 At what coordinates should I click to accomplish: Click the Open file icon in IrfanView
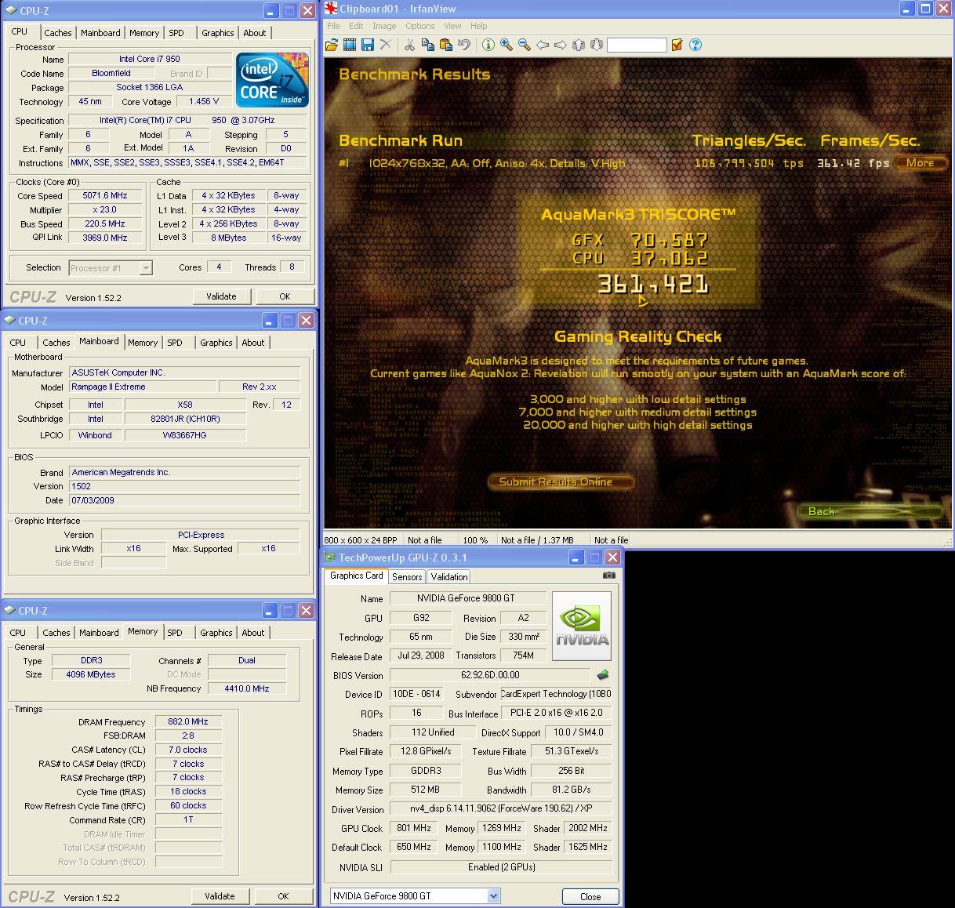332,45
